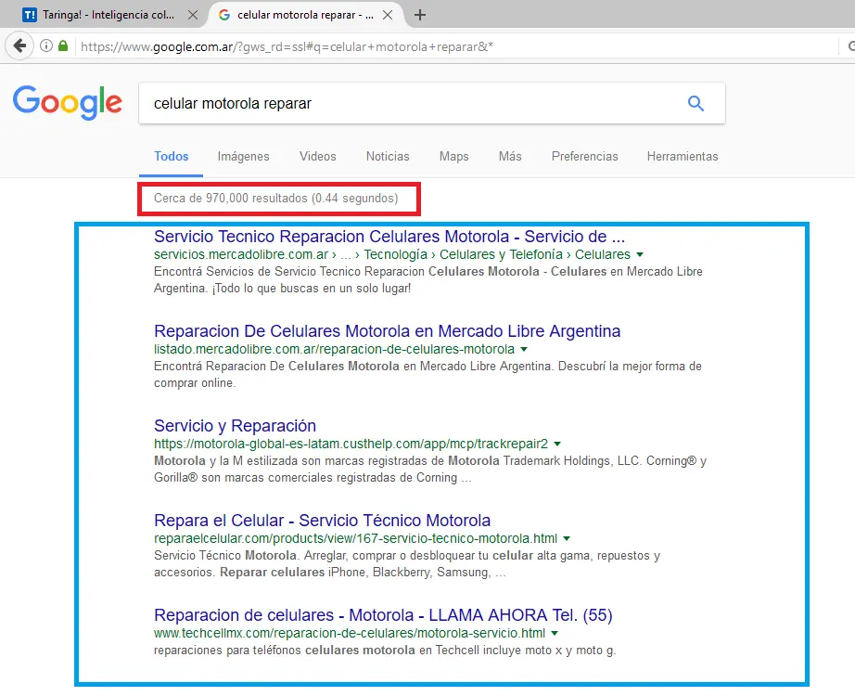Go back with the browser back arrow
The height and width of the screenshot is (696, 855).
pos(19,45)
